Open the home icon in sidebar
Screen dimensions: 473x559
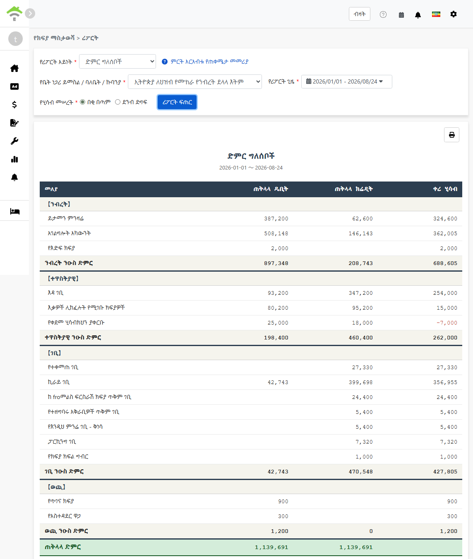click(14, 68)
